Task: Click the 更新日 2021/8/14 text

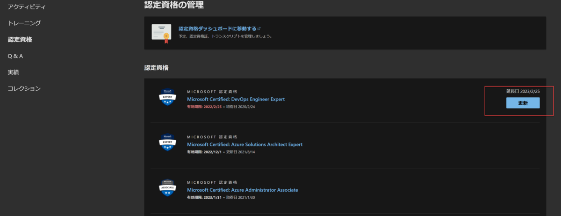Action: [240, 152]
